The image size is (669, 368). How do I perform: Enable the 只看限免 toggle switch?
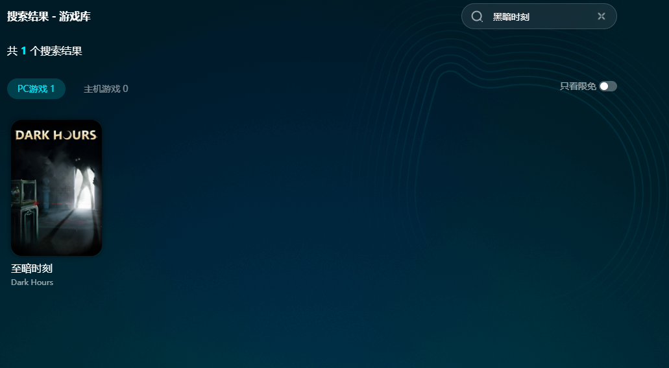607,86
